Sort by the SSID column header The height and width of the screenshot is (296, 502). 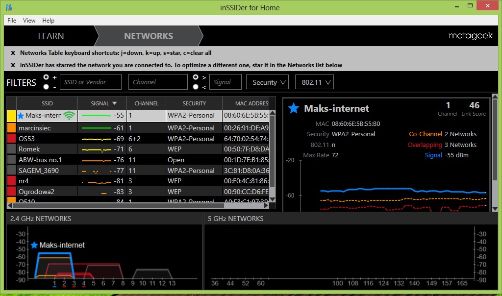[x=47, y=103]
